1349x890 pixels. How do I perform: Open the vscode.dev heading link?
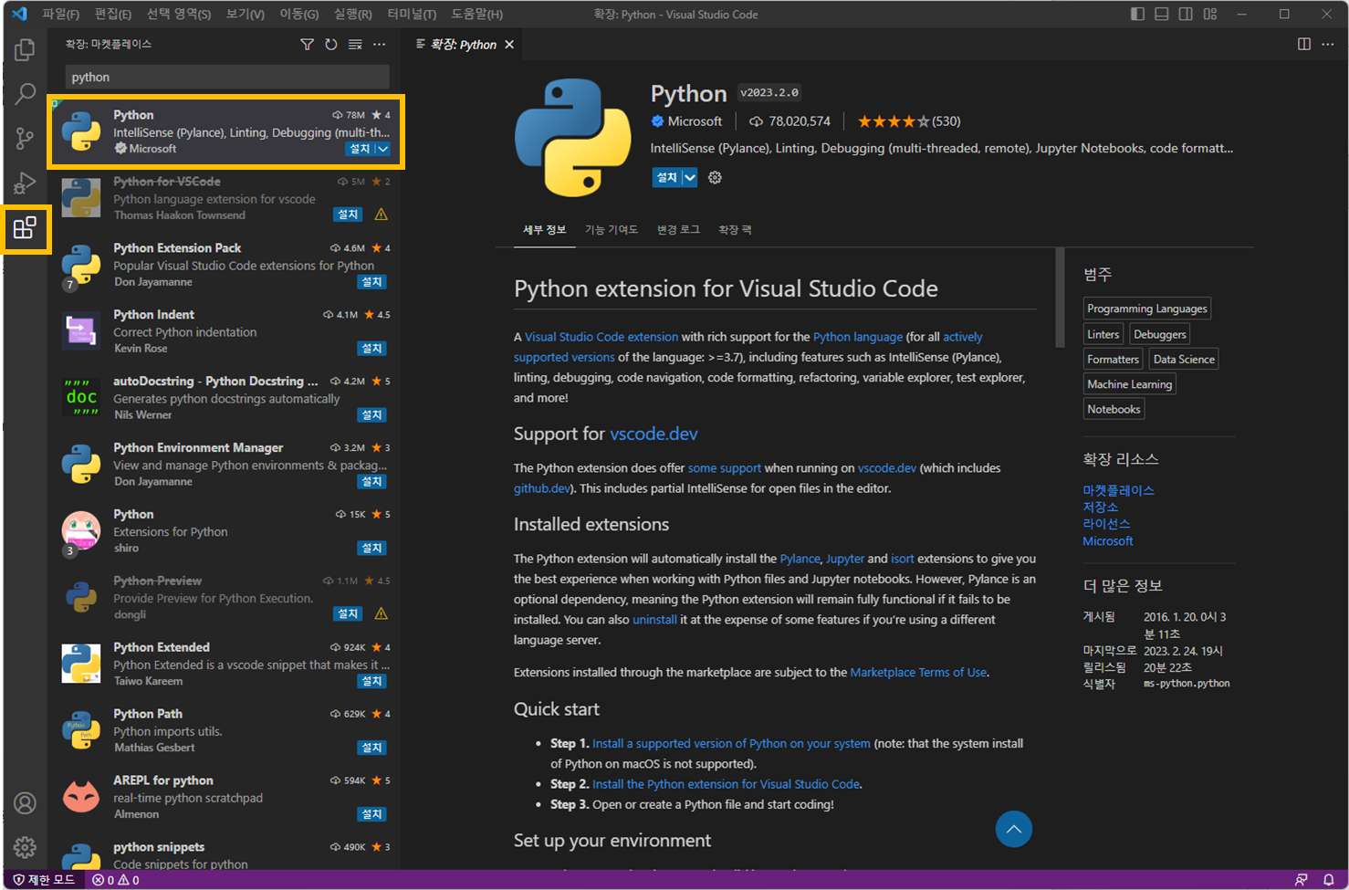pos(654,434)
